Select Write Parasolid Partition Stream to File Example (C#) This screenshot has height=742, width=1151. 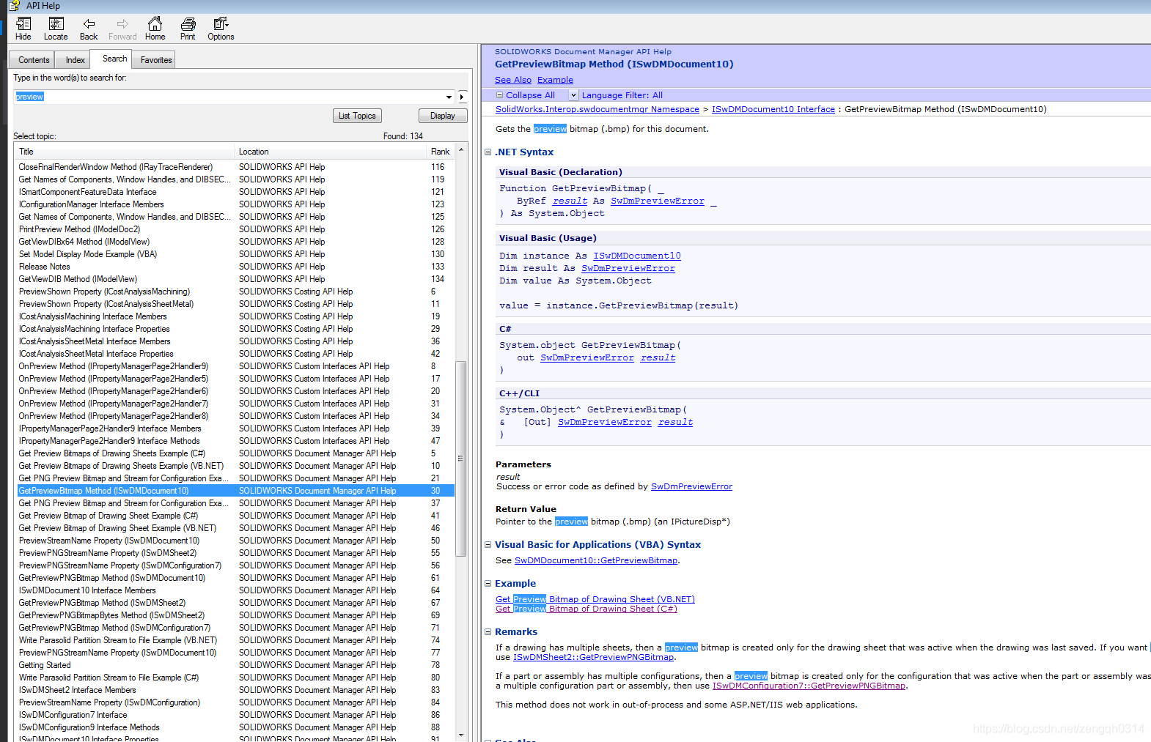235,678
